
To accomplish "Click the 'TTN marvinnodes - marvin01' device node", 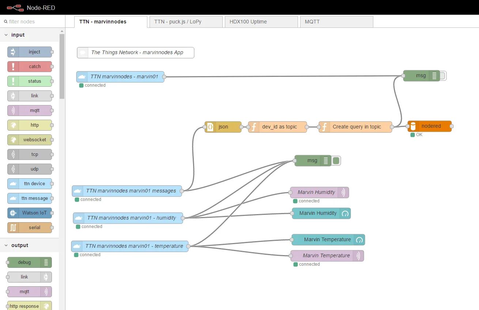I will (x=120, y=77).
